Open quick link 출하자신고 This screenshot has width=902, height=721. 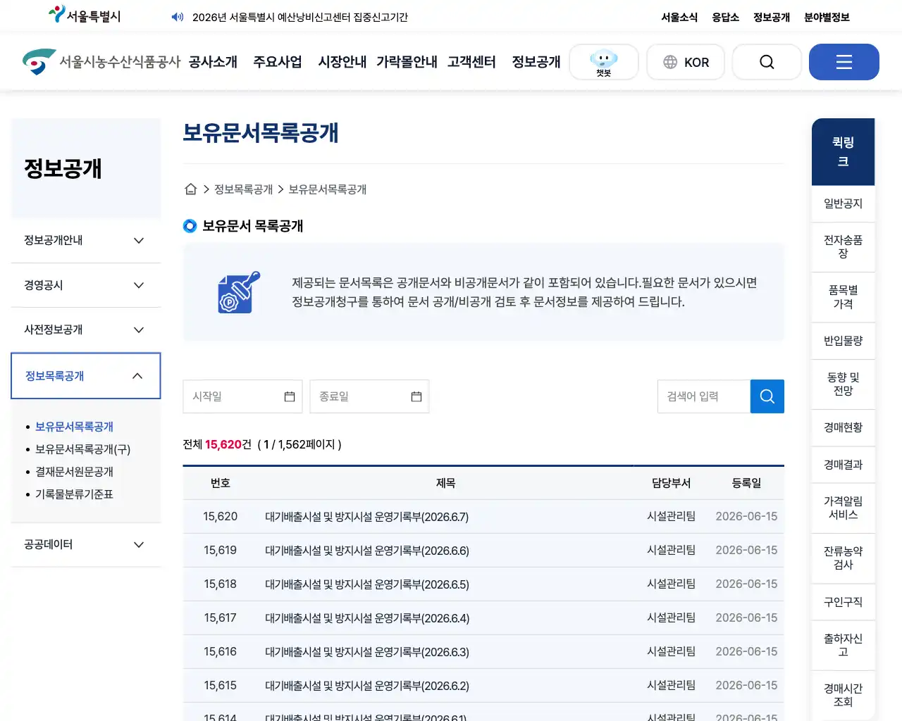point(844,646)
